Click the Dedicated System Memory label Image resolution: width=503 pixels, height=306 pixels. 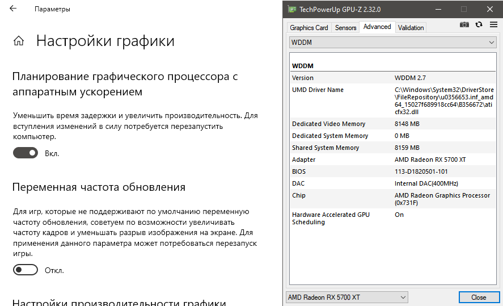(330, 136)
